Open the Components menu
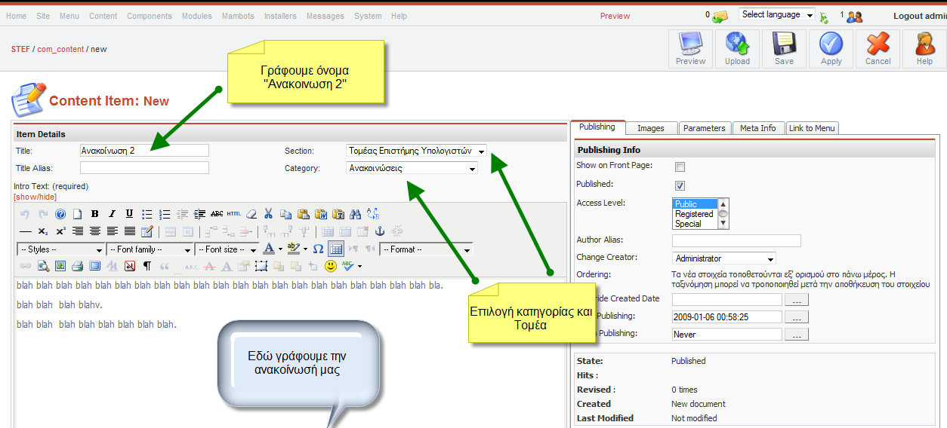The height and width of the screenshot is (428, 947). [149, 16]
